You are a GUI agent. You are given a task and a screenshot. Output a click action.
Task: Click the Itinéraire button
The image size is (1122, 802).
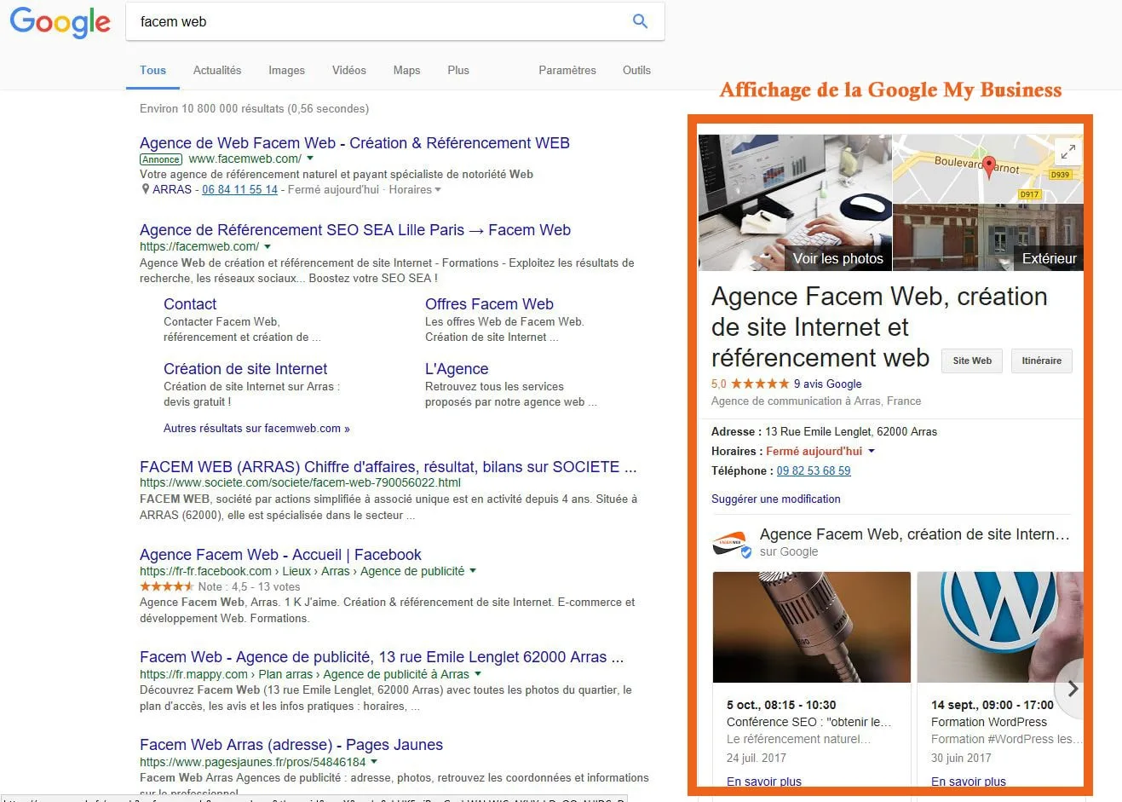point(1042,361)
